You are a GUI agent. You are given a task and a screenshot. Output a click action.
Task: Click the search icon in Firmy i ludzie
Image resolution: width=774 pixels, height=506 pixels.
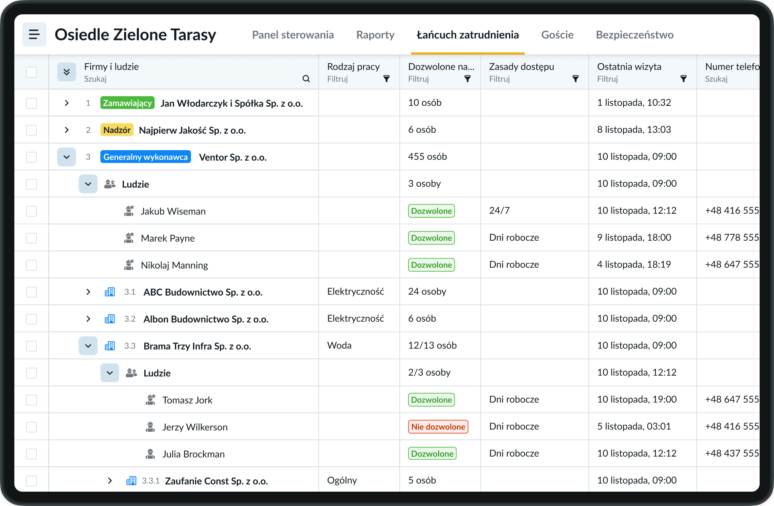pos(306,79)
